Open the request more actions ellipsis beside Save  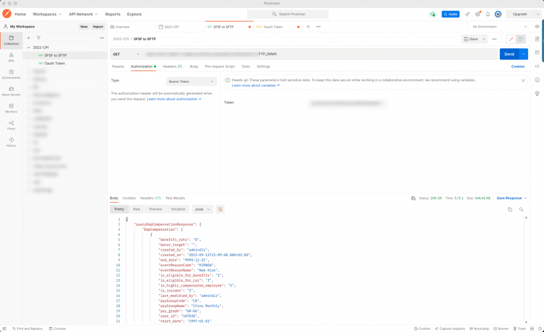click(495, 39)
